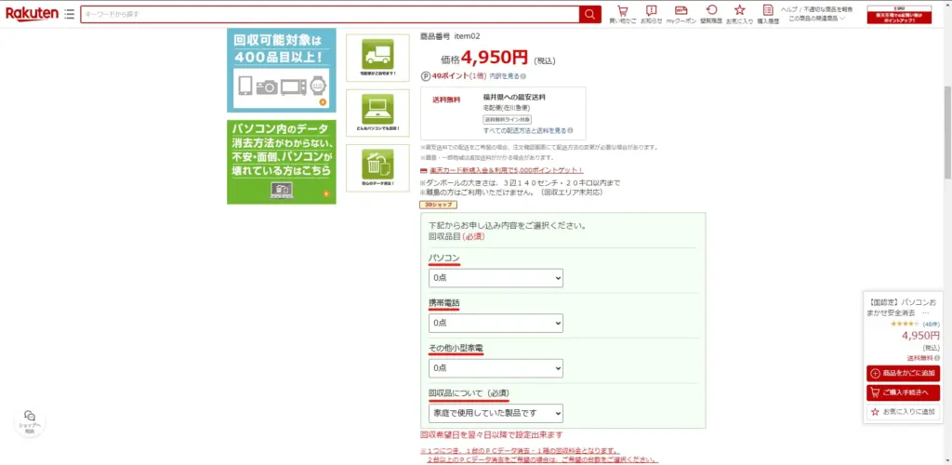Open purchase history (購入履歴) icon
This screenshot has width=952, height=465.
(768, 13)
